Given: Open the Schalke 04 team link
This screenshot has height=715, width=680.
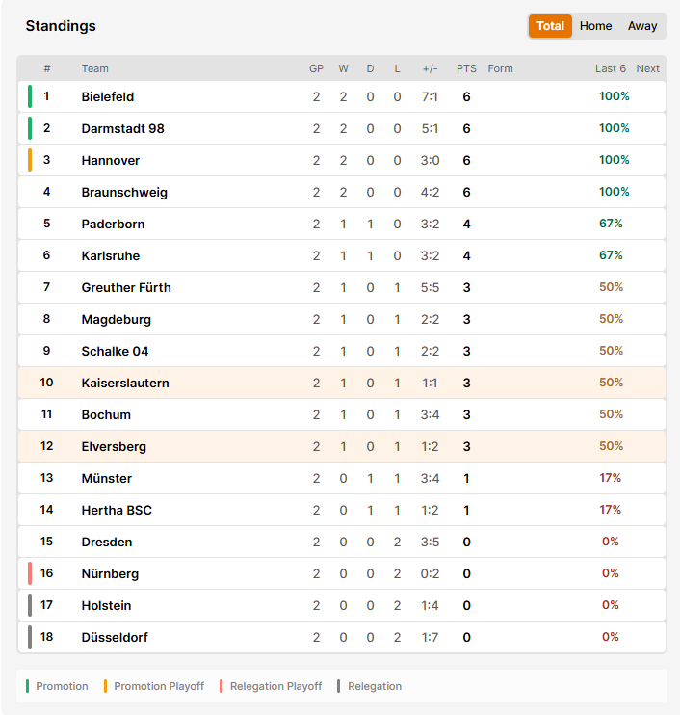Looking at the screenshot, I should pos(115,351).
